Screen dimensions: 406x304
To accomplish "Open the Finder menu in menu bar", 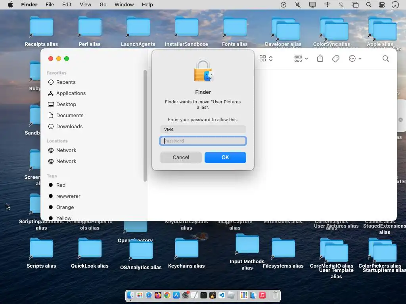I will (x=29, y=5).
